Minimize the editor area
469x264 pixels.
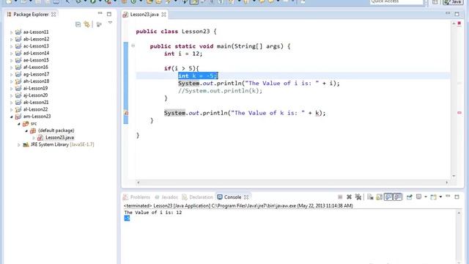tap(448, 13)
